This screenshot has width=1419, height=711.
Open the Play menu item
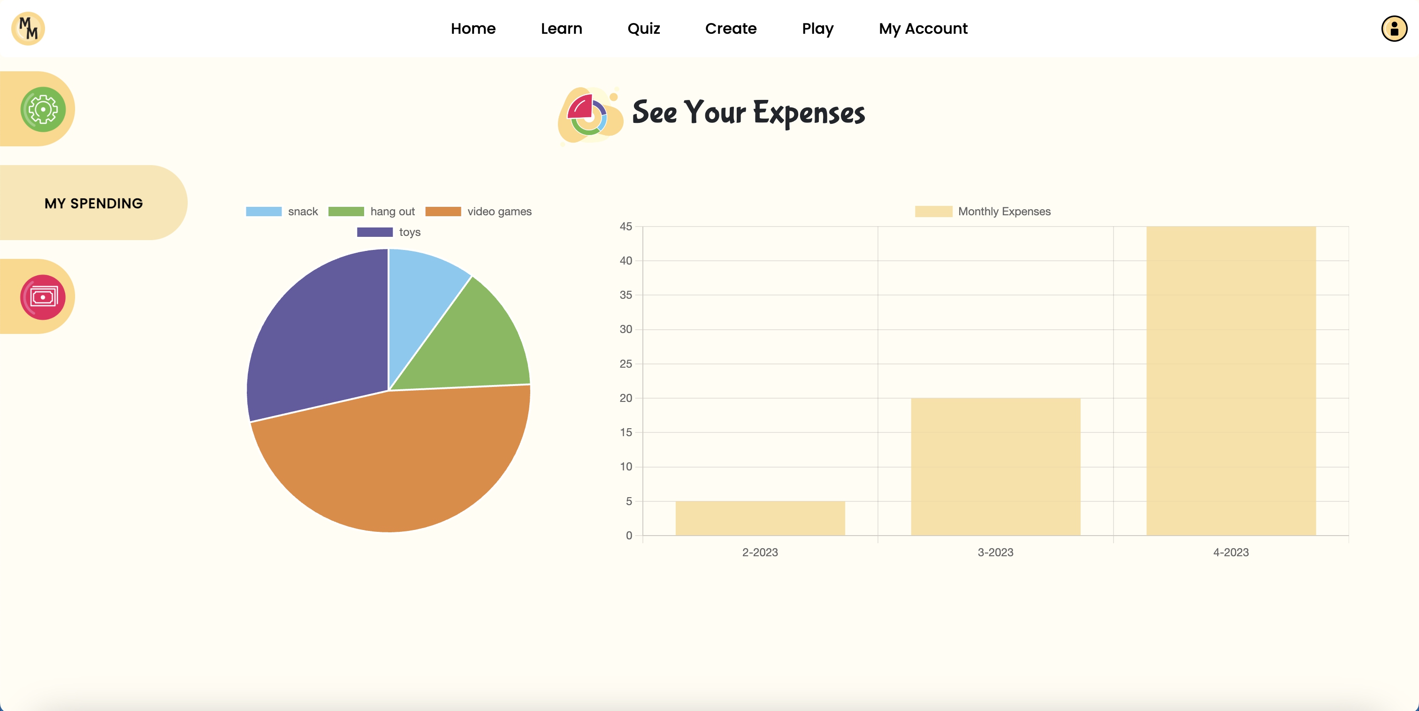tap(817, 29)
